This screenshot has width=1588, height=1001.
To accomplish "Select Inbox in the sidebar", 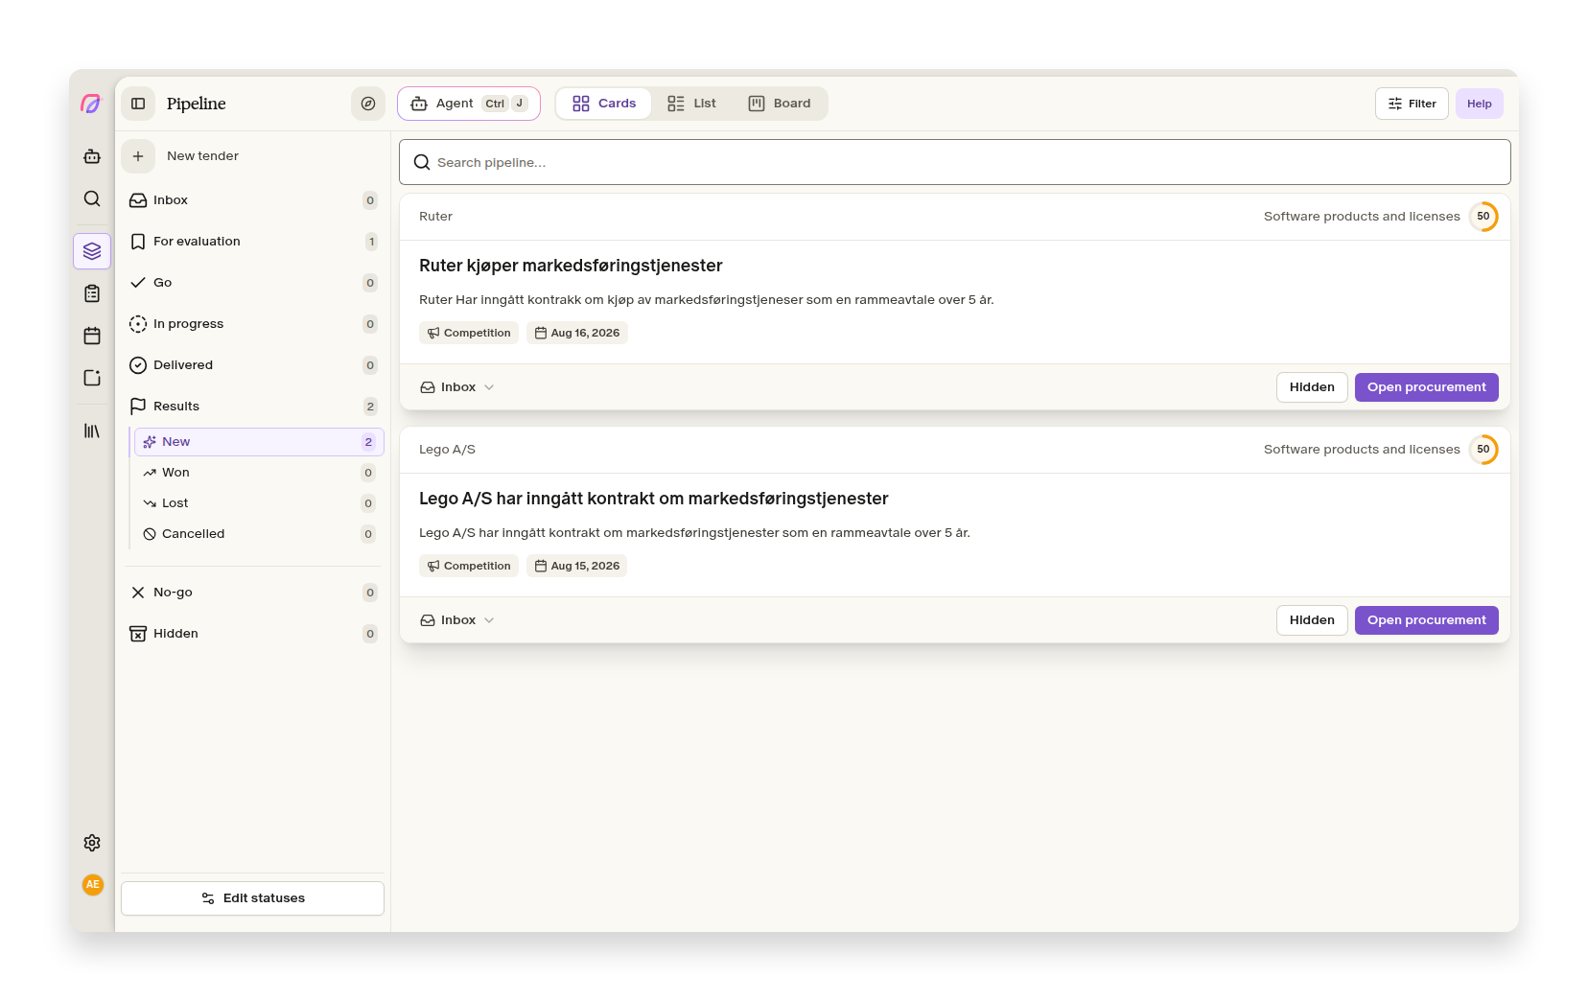I will click(x=253, y=200).
